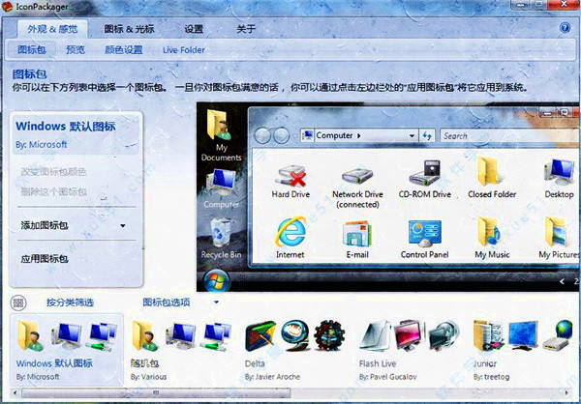Click 图标包选项 link
Screen dimensions: 581x404
point(167,303)
